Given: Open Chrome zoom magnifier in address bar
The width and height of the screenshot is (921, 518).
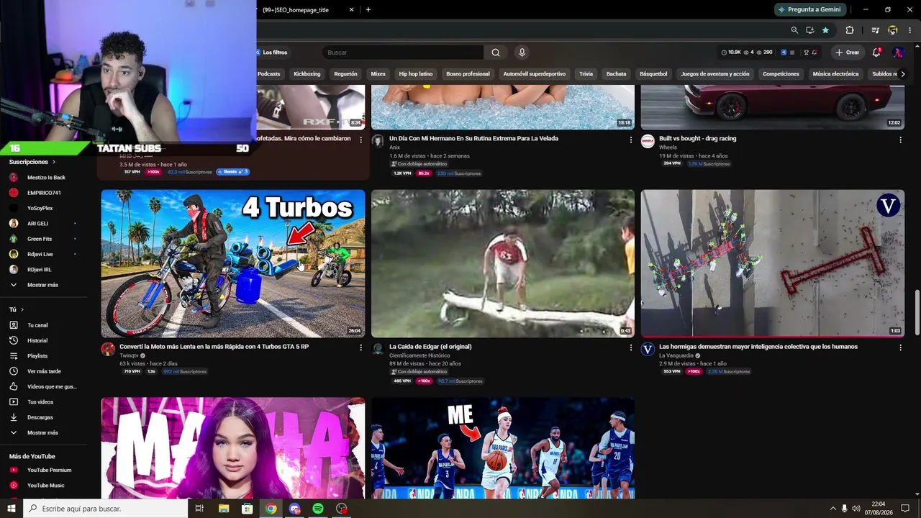Looking at the screenshot, I should click(794, 30).
